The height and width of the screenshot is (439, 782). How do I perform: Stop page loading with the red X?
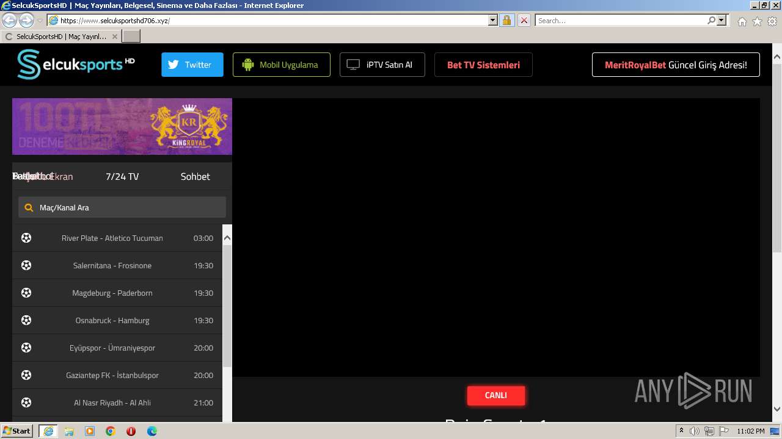click(524, 20)
